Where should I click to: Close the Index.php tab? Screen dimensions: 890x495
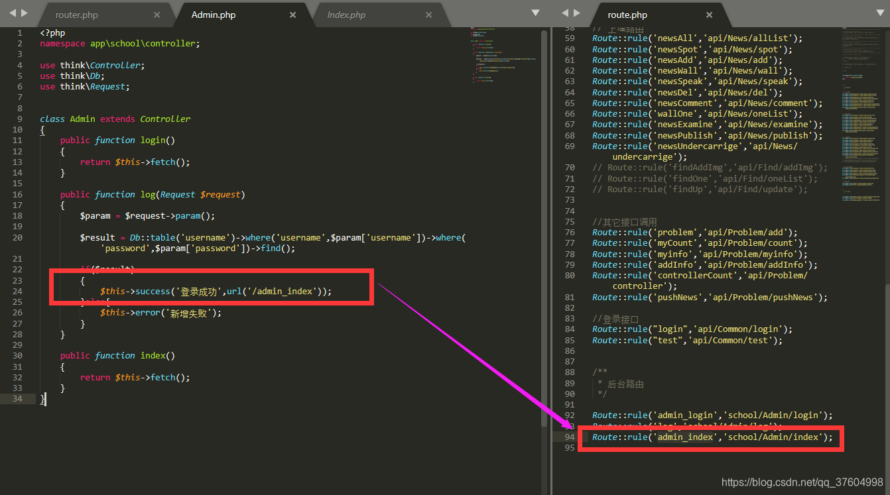tap(428, 15)
